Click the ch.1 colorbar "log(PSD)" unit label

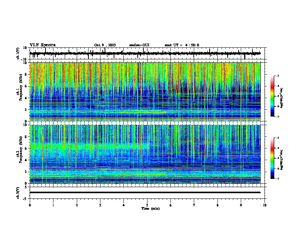[282, 98]
